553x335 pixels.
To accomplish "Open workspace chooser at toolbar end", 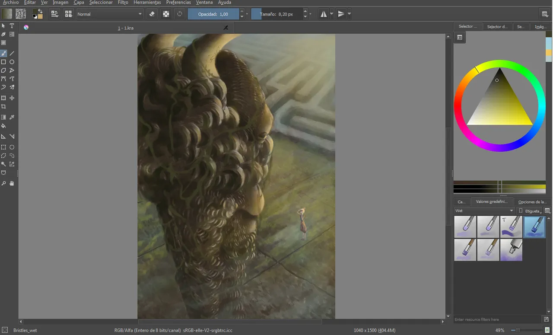I will coord(545,14).
